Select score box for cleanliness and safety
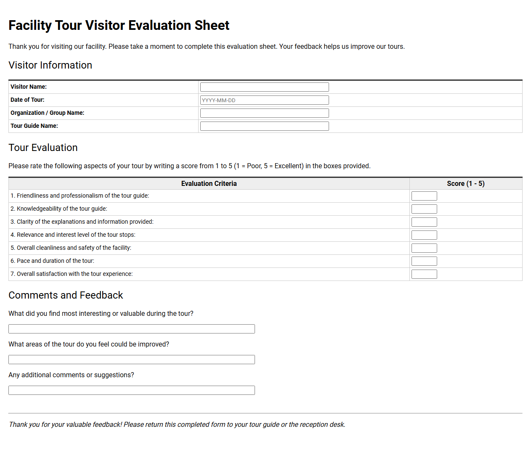The height and width of the screenshot is (471, 531). coord(424,248)
